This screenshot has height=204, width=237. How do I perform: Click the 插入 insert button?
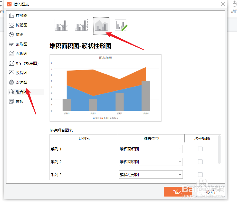coord(178,192)
